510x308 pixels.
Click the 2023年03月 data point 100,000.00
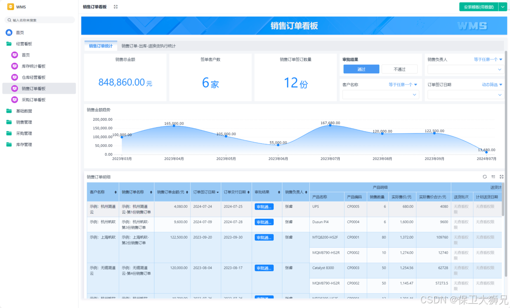tap(122, 137)
